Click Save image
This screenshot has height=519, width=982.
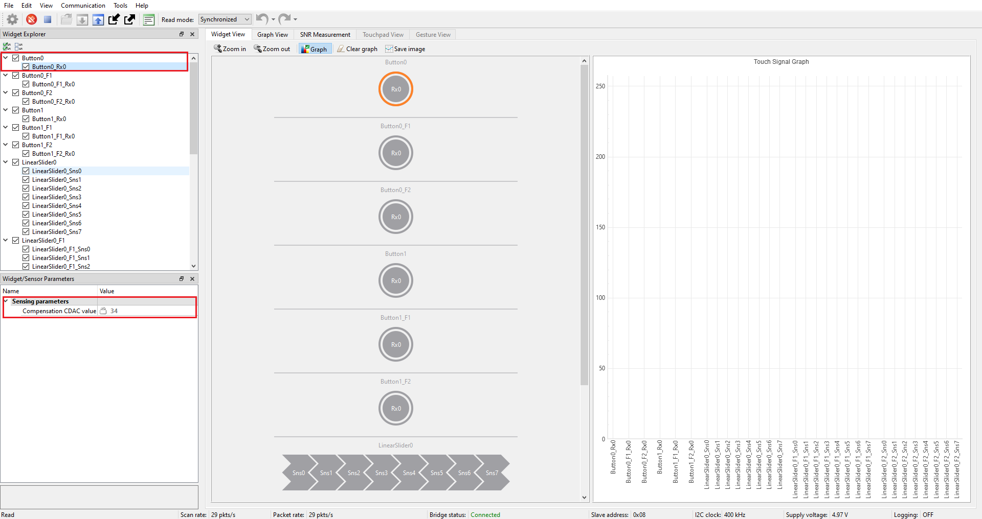pos(405,49)
